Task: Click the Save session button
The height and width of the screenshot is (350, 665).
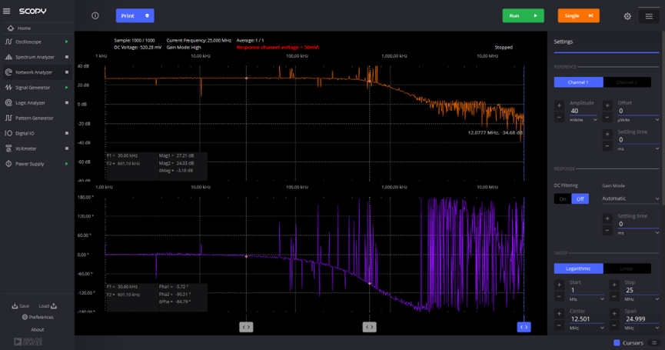Action: (x=20, y=306)
